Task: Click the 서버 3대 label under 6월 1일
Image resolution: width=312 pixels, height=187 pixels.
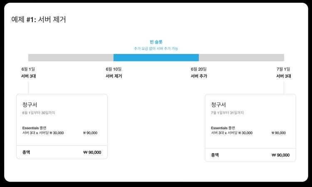Action: tap(28, 76)
